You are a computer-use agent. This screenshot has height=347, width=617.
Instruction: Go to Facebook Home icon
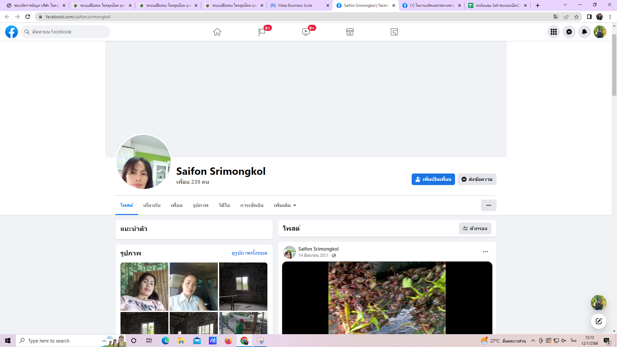pos(217,32)
